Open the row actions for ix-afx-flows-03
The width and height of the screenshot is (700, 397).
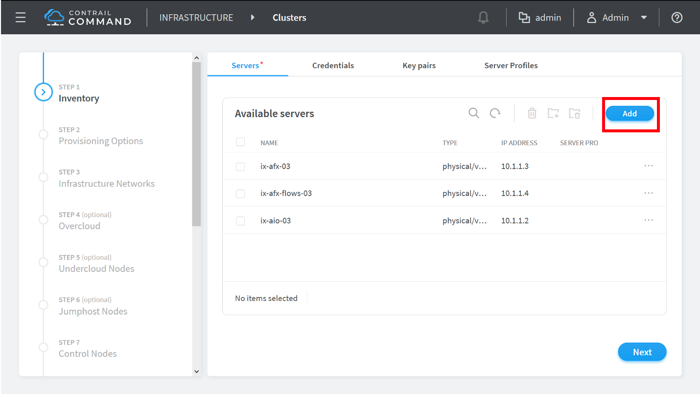[649, 193]
